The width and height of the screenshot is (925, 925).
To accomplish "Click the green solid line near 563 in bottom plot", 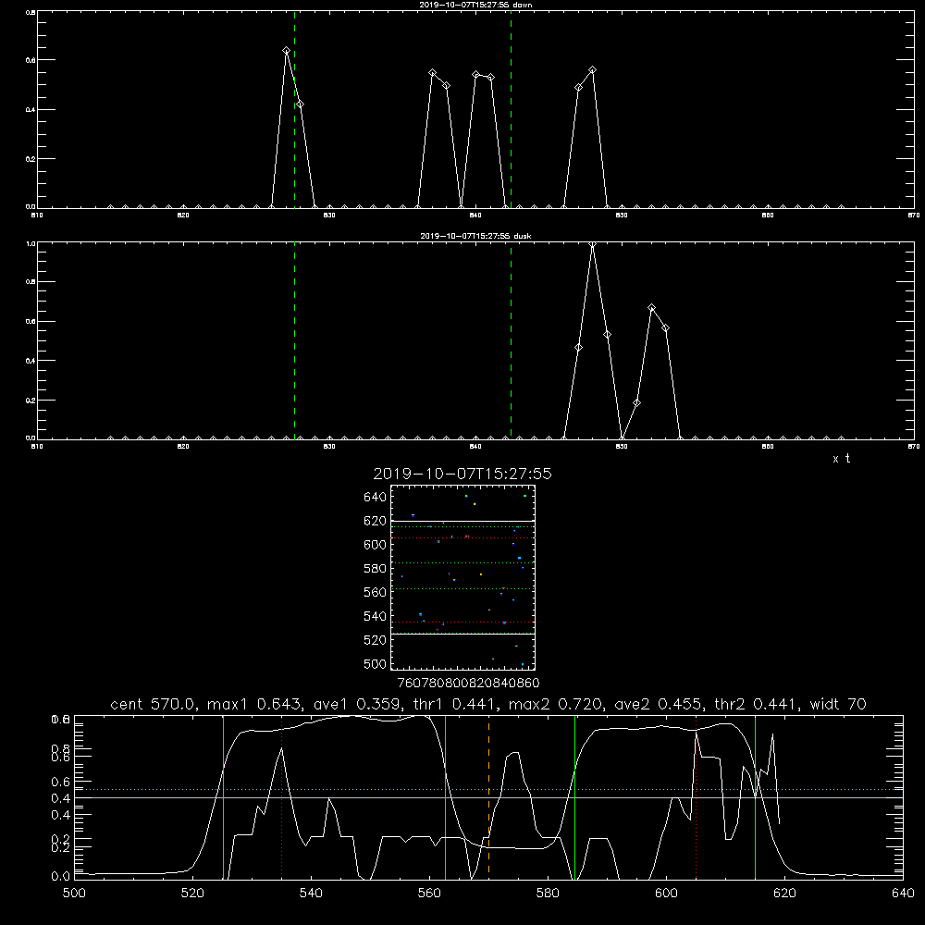I will click(x=446, y=796).
